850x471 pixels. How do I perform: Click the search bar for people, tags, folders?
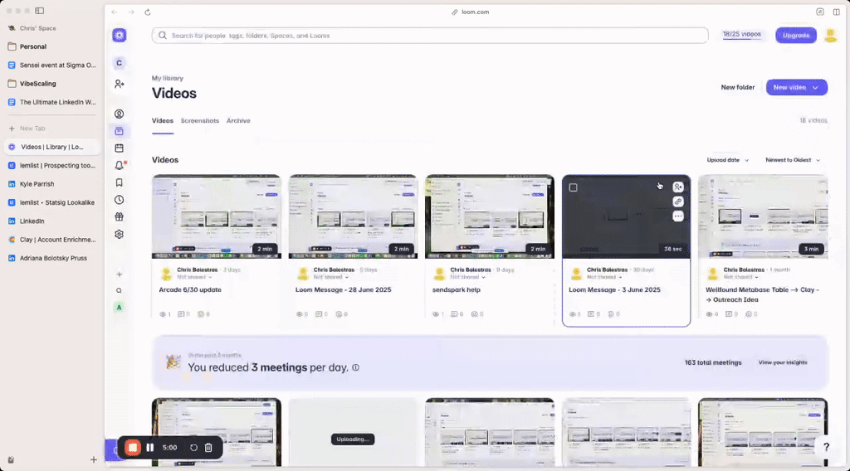click(429, 36)
